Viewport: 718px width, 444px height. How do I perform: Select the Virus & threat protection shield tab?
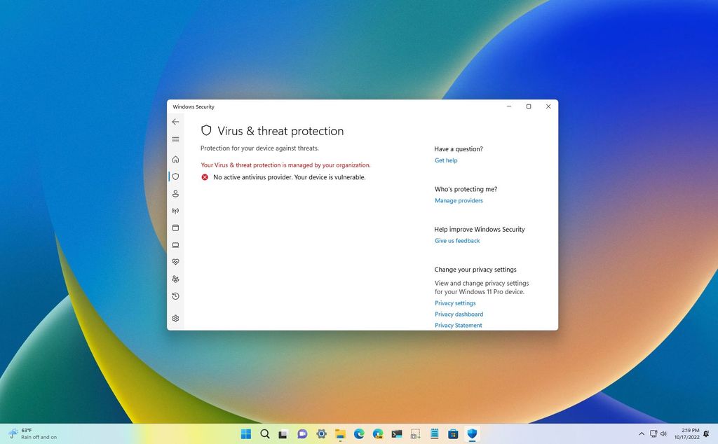click(175, 176)
